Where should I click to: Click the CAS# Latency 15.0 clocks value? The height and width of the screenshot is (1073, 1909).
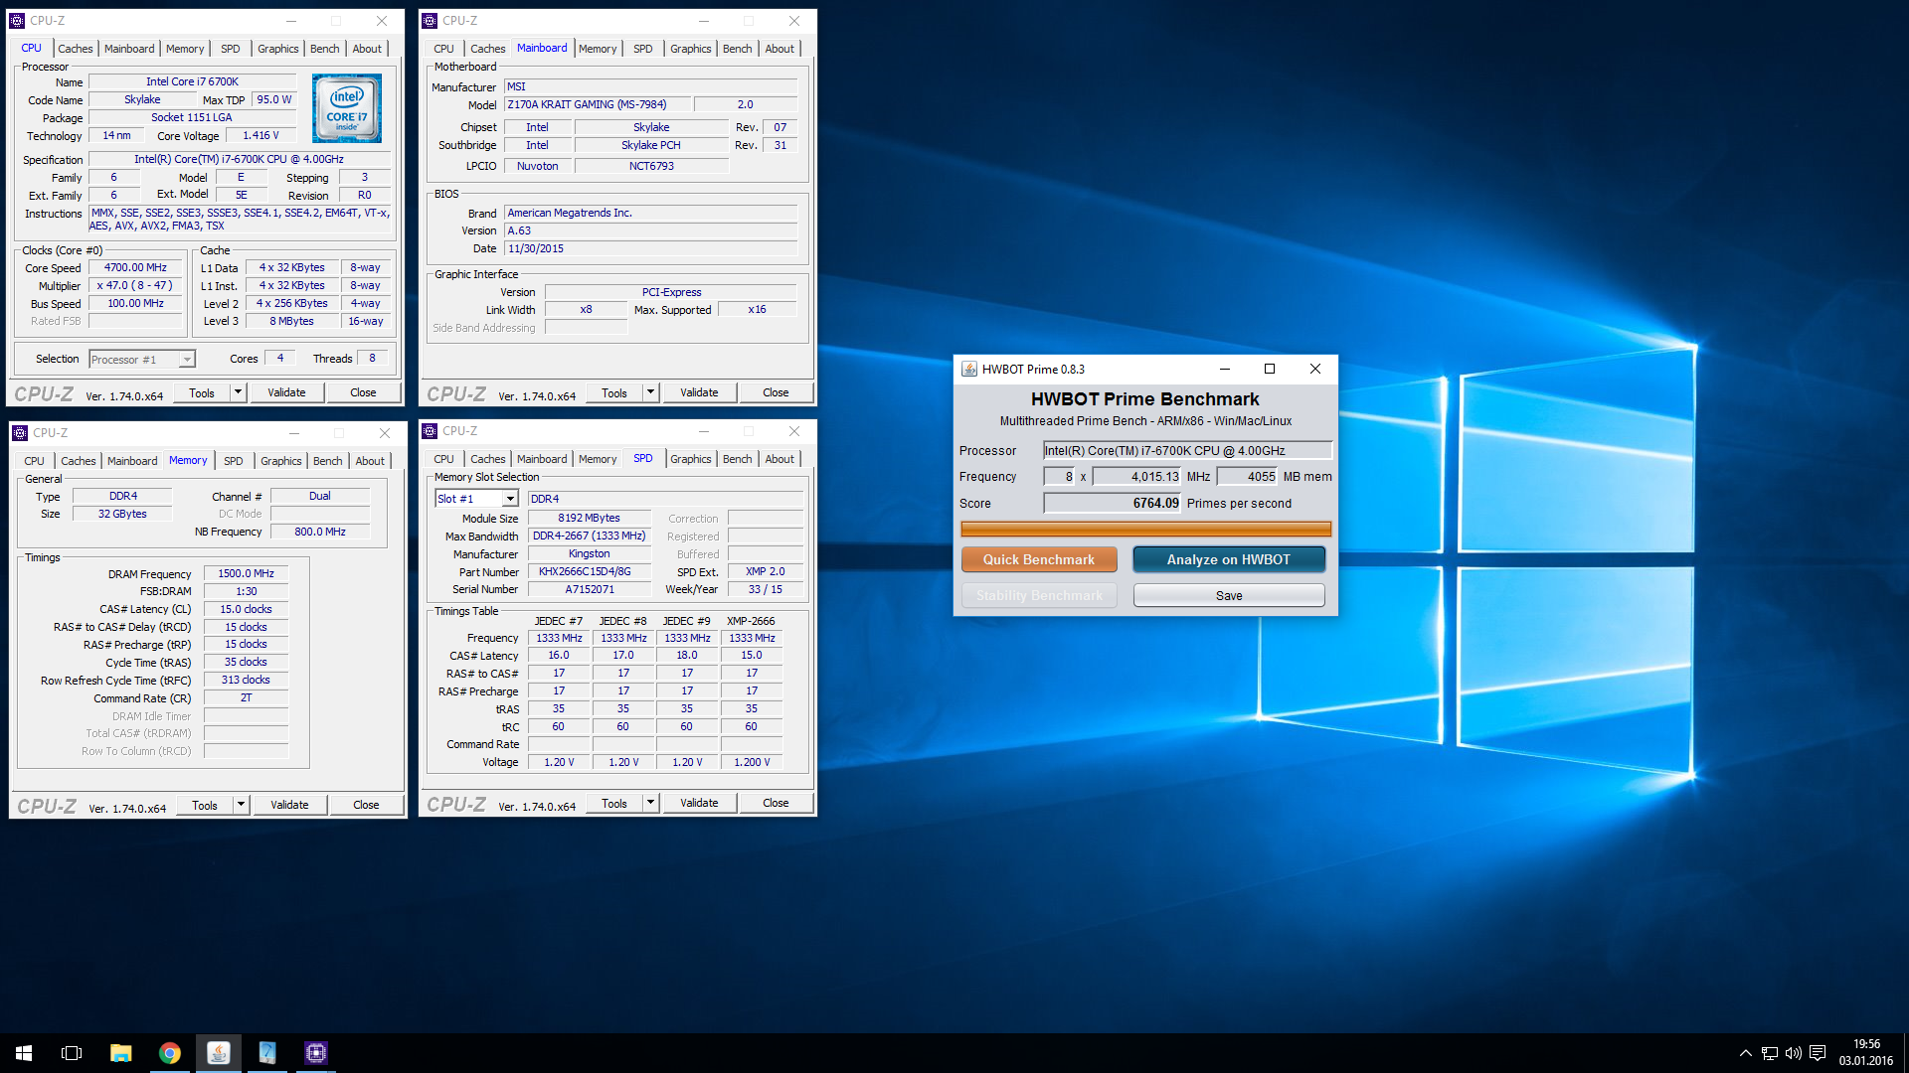246,610
